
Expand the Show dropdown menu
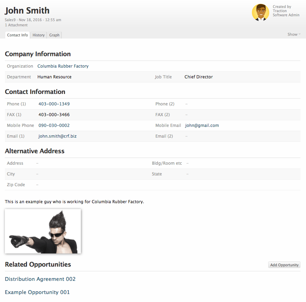[294, 34]
